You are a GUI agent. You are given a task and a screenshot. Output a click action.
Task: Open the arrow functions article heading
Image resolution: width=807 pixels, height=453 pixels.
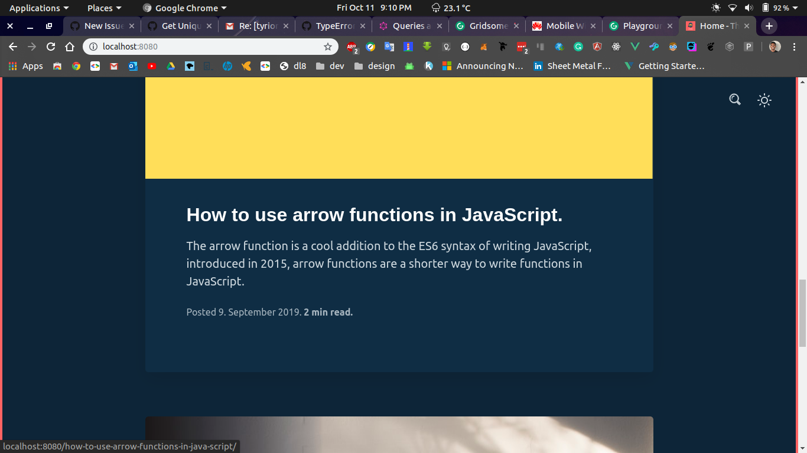click(373, 215)
